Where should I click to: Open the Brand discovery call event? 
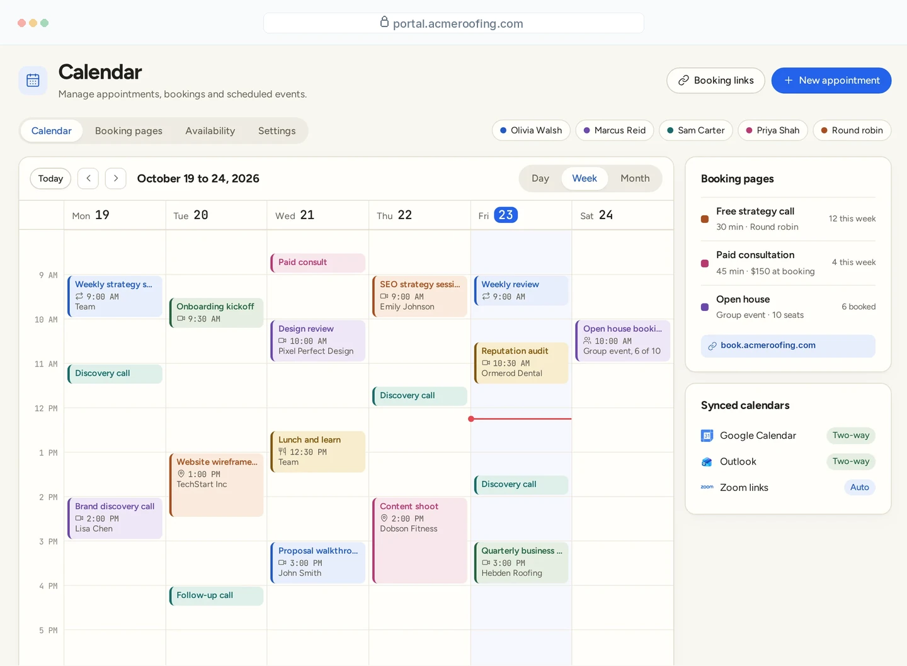pyautogui.click(x=115, y=518)
